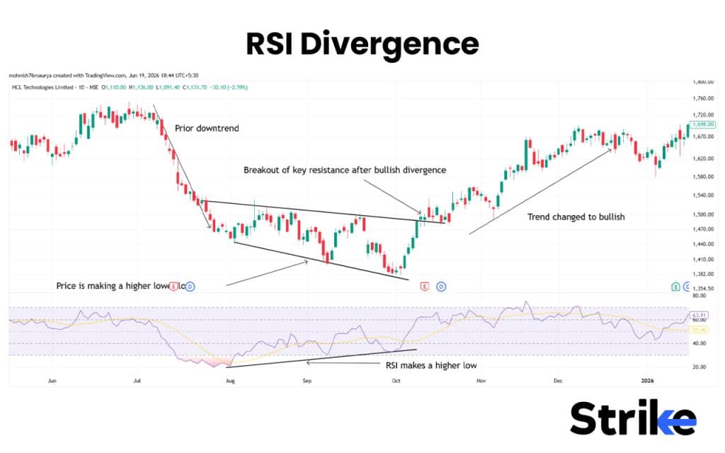The height and width of the screenshot is (453, 725).
Task: Click the Strike logo
Action: point(633,418)
